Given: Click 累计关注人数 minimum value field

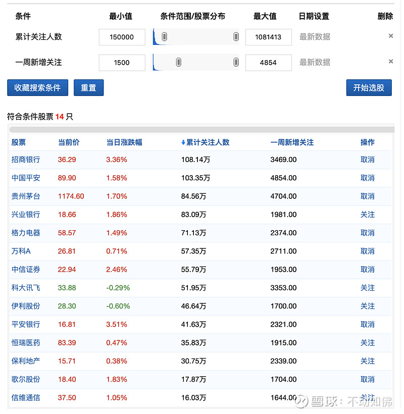Looking at the screenshot, I should tap(122, 37).
